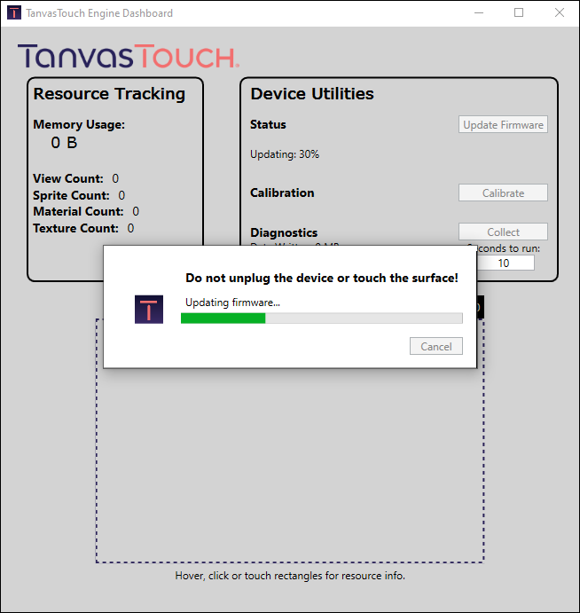This screenshot has height=613, width=580.
Task: Click the 'Hover, click or touch rectangles' hint
Action: (290, 576)
